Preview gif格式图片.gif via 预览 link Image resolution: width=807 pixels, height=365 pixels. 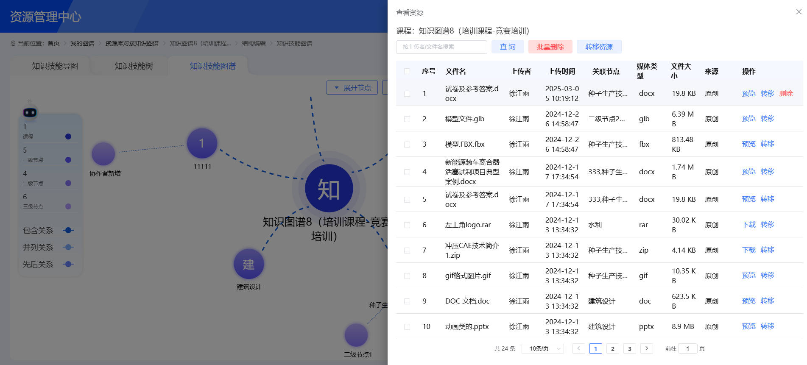point(748,275)
